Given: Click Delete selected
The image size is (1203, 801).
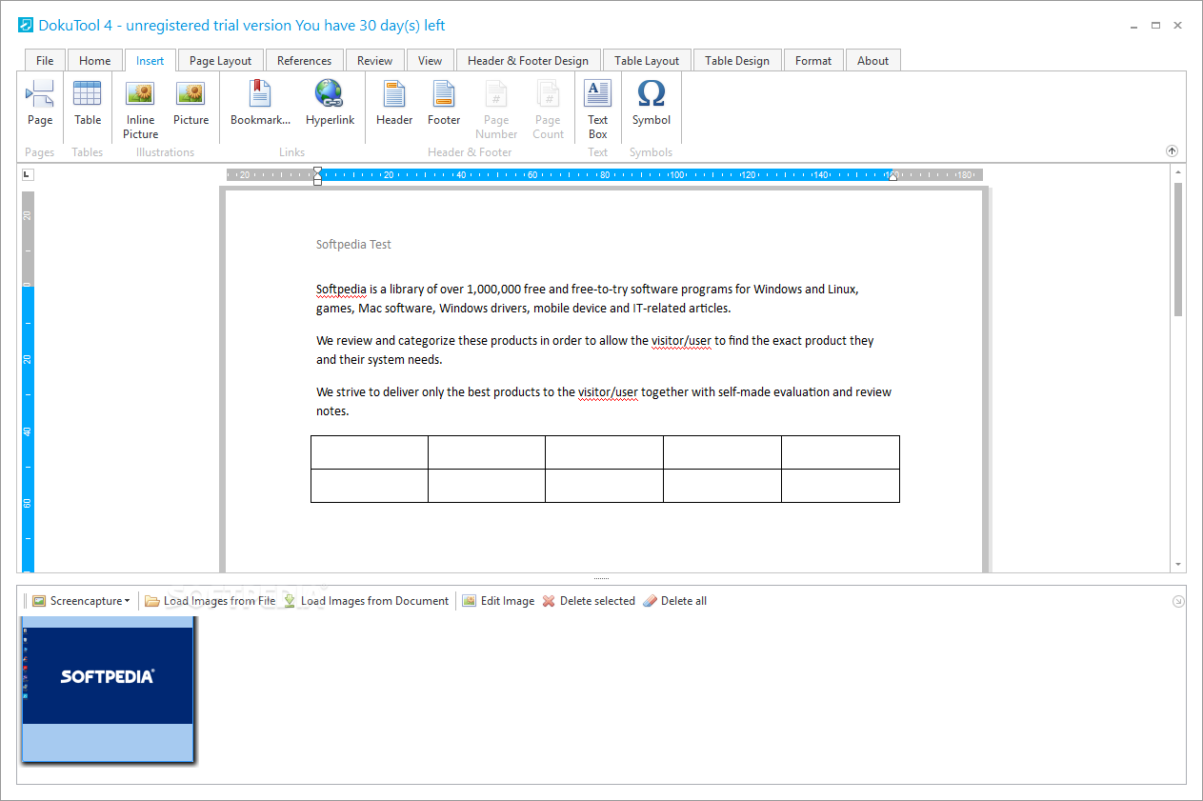Looking at the screenshot, I should [589, 601].
